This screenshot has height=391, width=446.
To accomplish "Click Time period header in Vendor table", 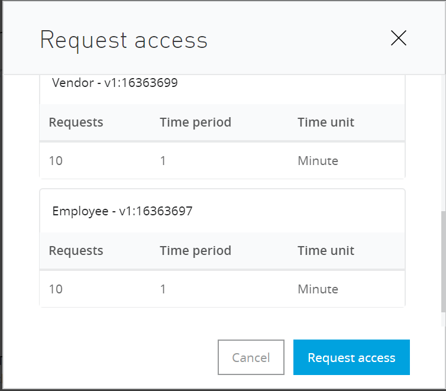I will click(x=195, y=122).
